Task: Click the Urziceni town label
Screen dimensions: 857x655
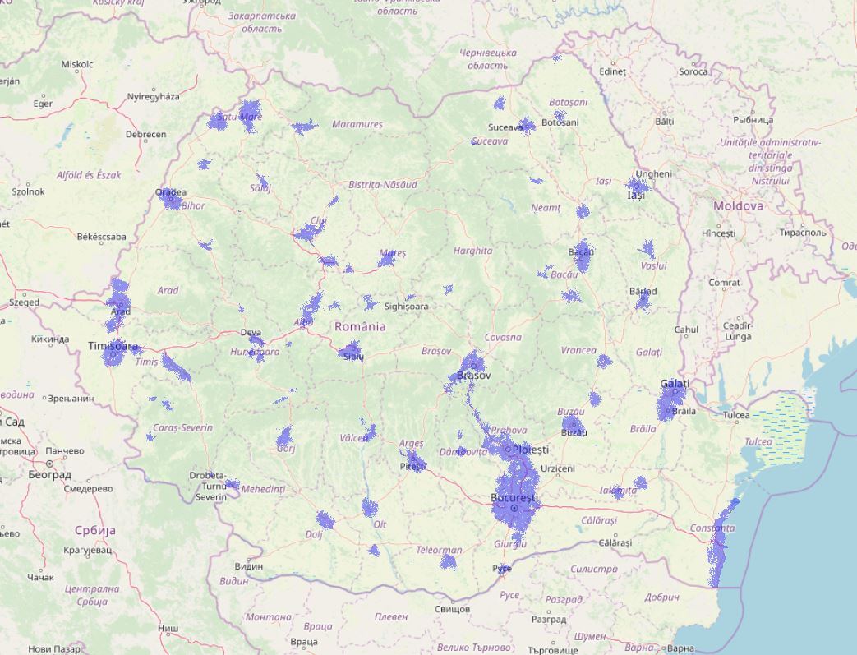Action: tap(557, 468)
